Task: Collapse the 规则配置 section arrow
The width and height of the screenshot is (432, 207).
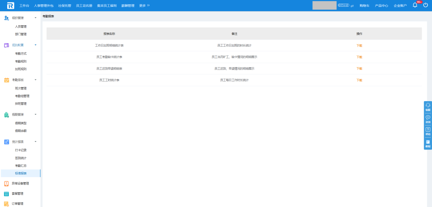Action: coord(35,45)
